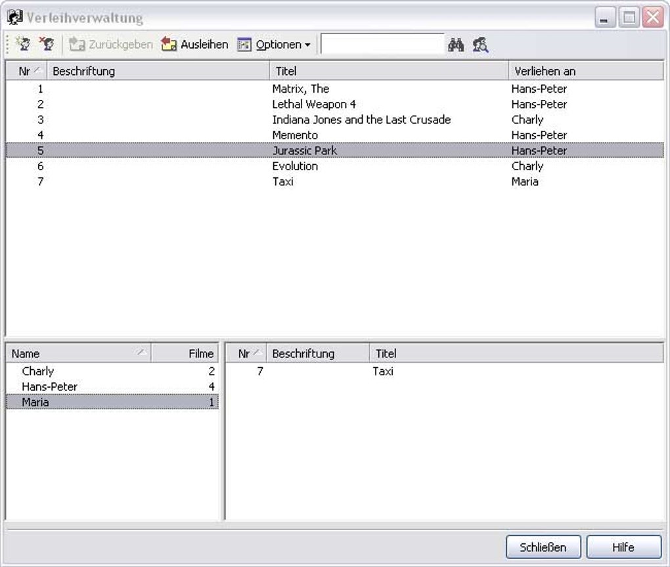Click Maria in Verliehen an column

[525, 181]
